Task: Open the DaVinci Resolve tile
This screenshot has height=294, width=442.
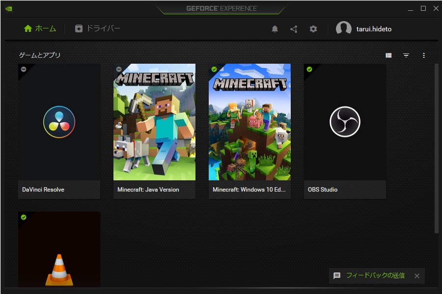Action: pyautogui.click(x=59, y=122)
